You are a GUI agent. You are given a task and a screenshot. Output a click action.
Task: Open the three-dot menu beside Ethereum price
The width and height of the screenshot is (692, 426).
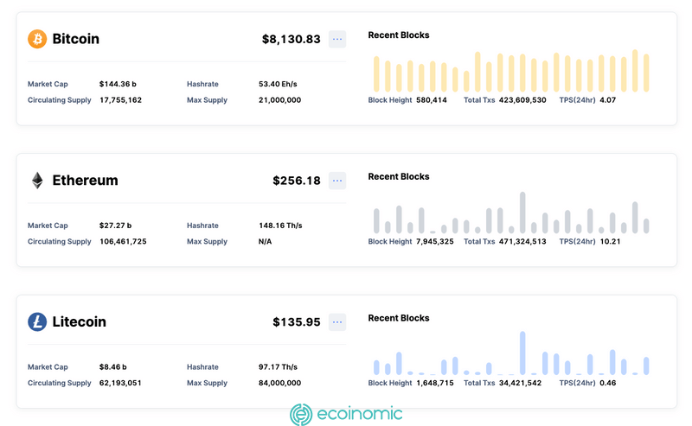[x=337, y=181]
